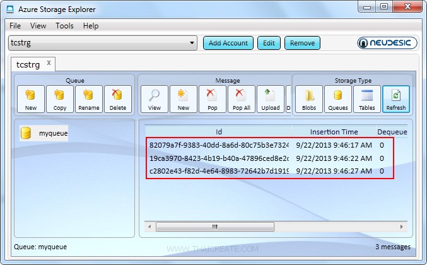
Task: Select the myqueue queue item
Action: [x=44, y=133]
